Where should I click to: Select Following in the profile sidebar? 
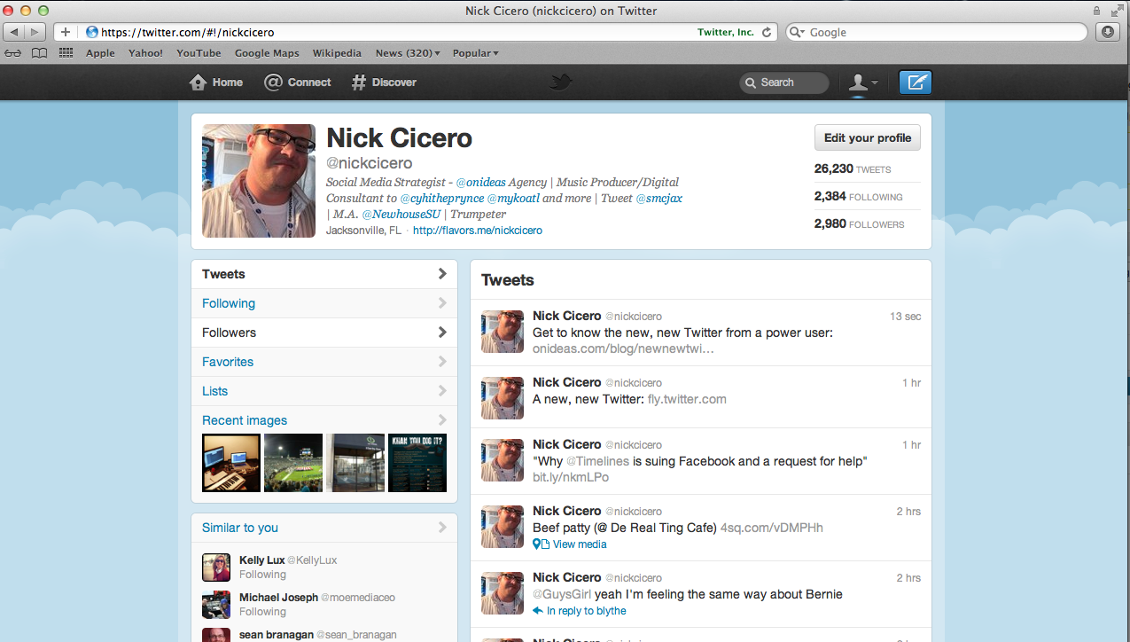pos(324,303)
